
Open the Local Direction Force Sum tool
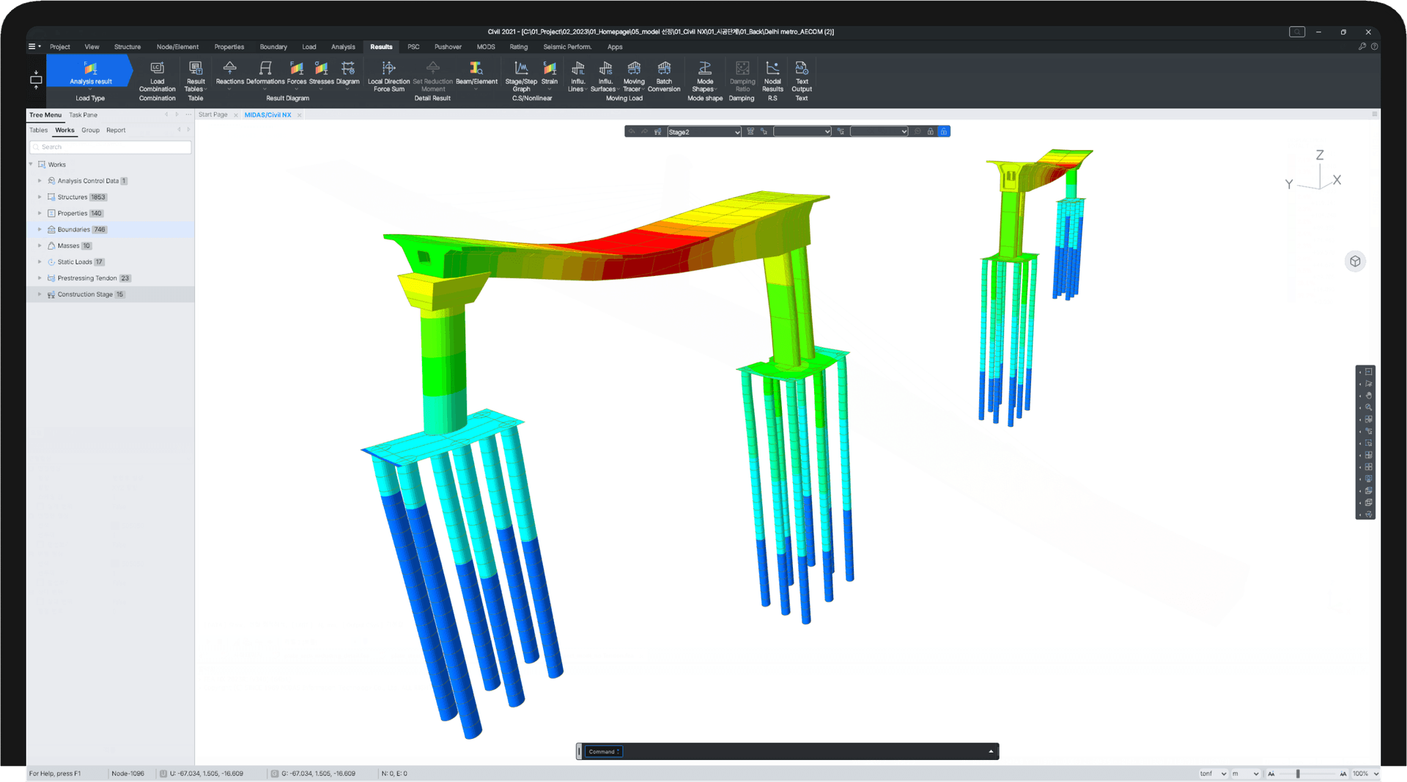(x=388, y=77)
